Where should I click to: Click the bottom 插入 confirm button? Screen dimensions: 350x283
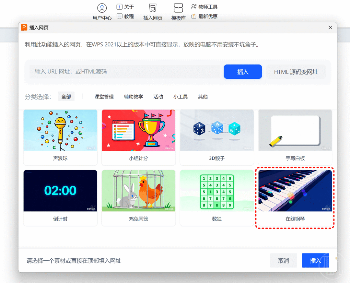point(315,260)
